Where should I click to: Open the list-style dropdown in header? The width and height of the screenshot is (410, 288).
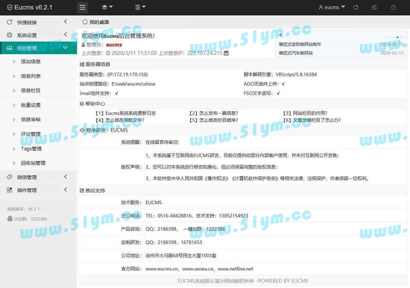pos(140,7)
